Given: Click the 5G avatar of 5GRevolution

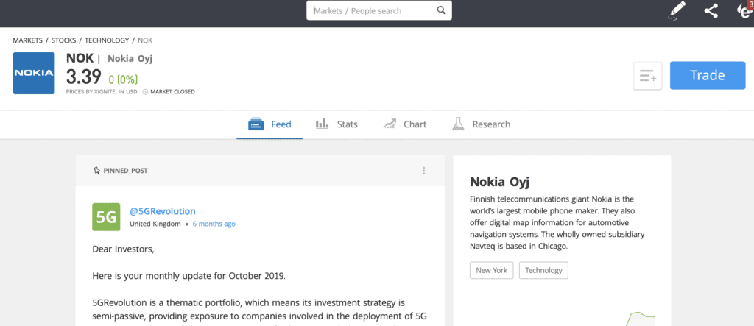Looking at the screenshot, I should point(106,217).
